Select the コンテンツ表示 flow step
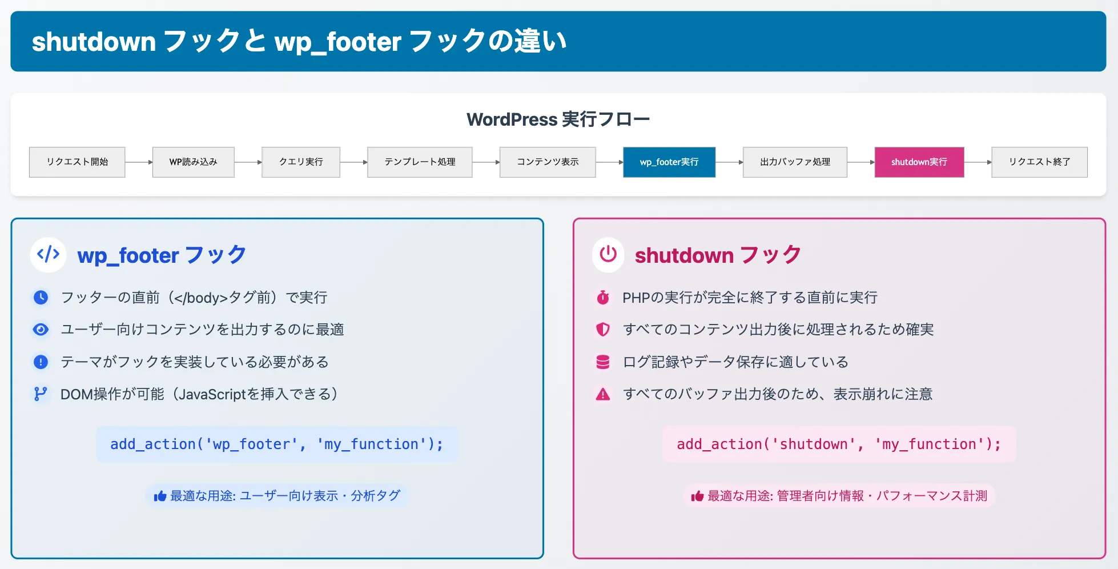The image size is (1118, 569). pyautogui.click(x=548, y=162)
